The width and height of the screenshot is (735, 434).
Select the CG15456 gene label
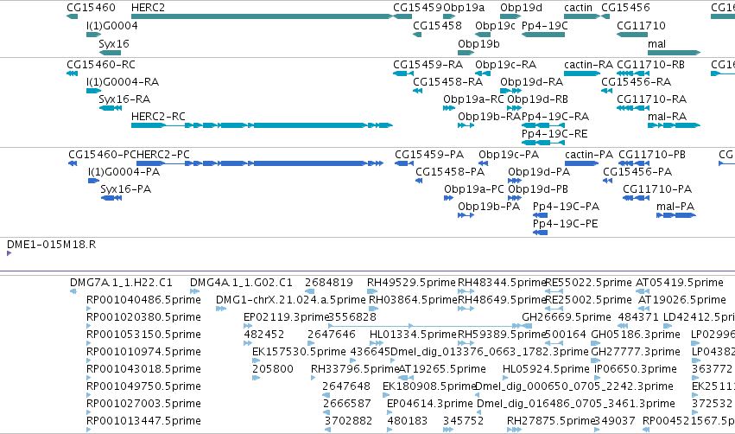tap(625, 8)
